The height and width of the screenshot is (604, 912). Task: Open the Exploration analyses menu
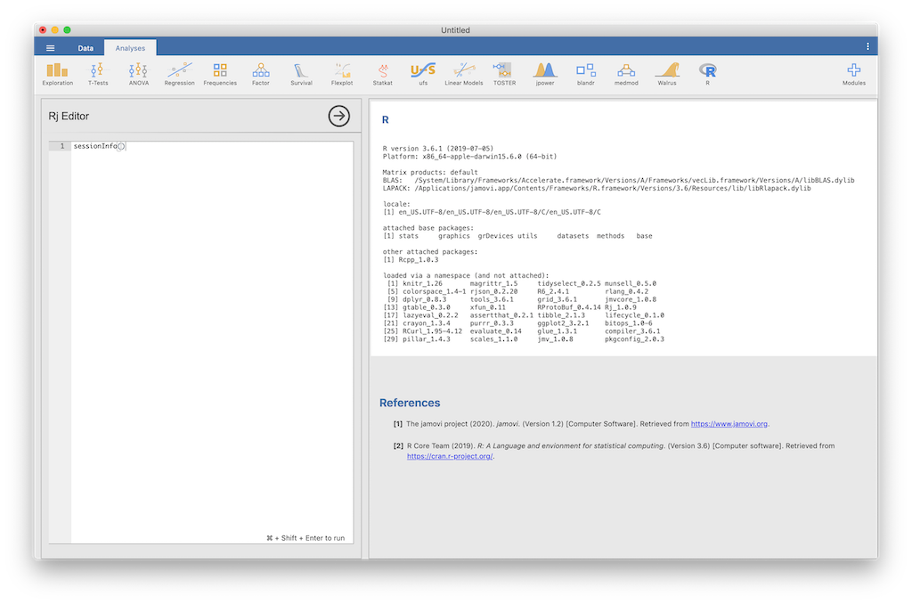(x=58, y=75)
